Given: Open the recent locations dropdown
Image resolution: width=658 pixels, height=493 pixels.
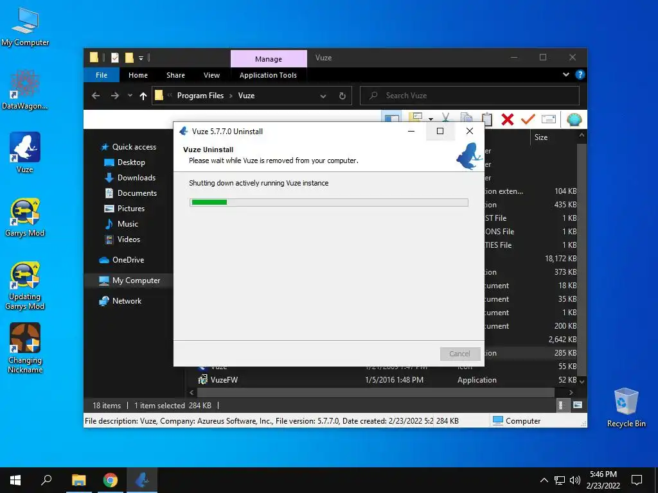Looking at the screenshot, I should pyautogui.click(x=130, y=96).
